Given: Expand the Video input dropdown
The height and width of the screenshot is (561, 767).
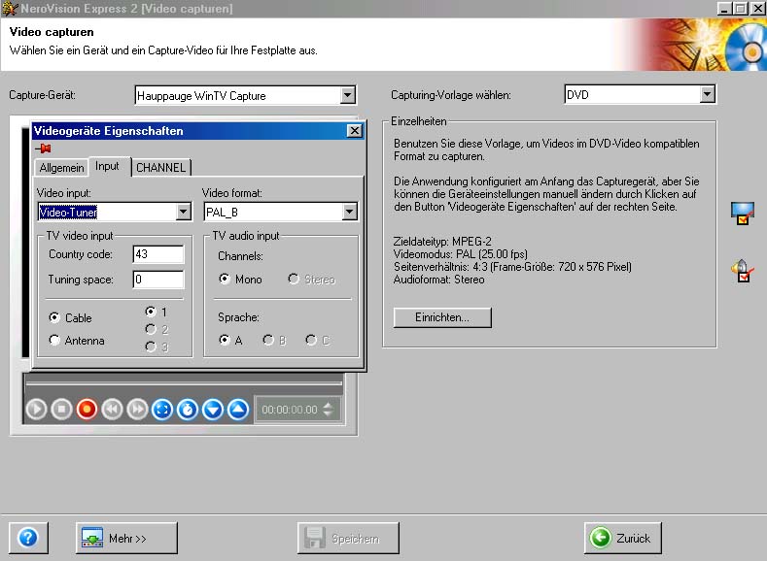Looking at the screenshot, I should coord(183,212).
